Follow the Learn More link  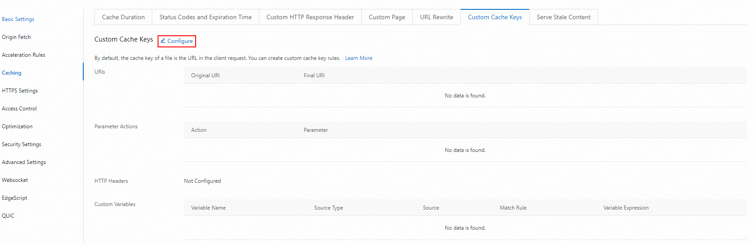(359, 58)
